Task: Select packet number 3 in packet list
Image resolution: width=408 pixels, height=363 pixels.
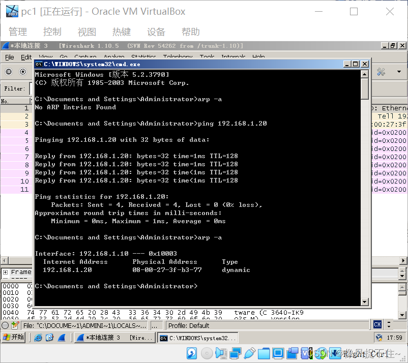Action: (16, 124)
